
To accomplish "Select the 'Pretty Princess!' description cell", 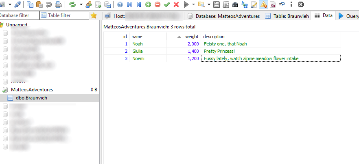I will [271, 51].
